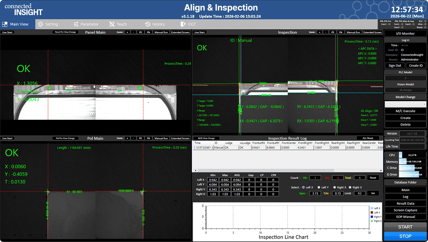This screenshot has height=242, width=428.
Task: Open the SOP Manual
Action: [405, 217]
